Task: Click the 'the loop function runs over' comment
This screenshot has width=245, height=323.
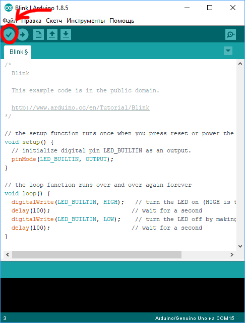Action: pos(98,185)
